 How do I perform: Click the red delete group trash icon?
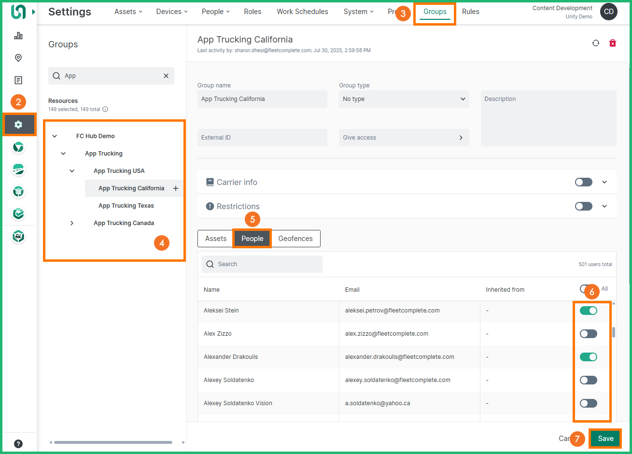coord(612,43)
